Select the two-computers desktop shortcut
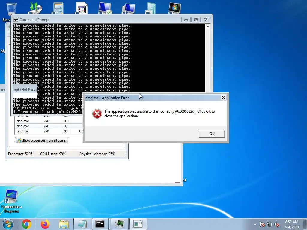 [x=128, y=8]
